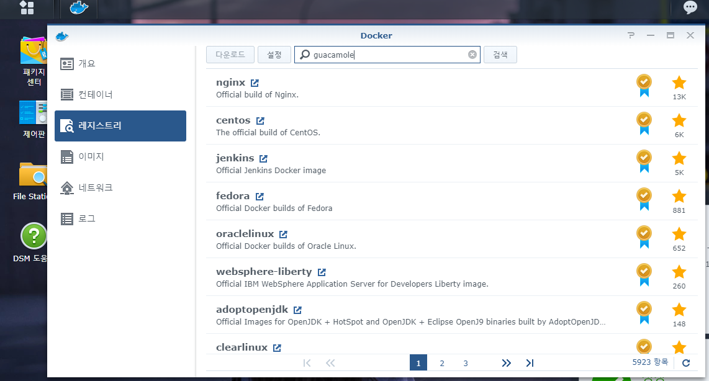This screenshot has width=709, height=381.
Task: Select current page 1 button
Action: click(418, 363)
